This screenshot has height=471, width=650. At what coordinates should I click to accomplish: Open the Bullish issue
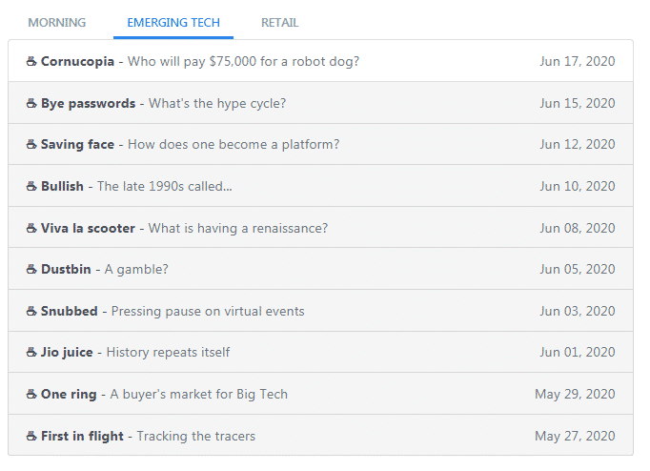pos(320,186)
